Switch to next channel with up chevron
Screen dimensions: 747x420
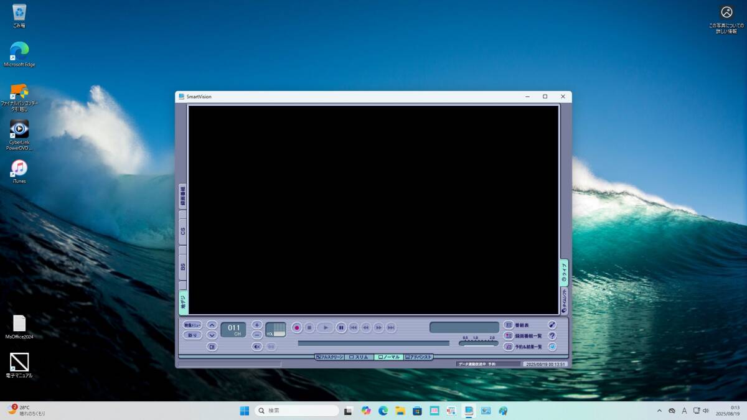[212, 325]
